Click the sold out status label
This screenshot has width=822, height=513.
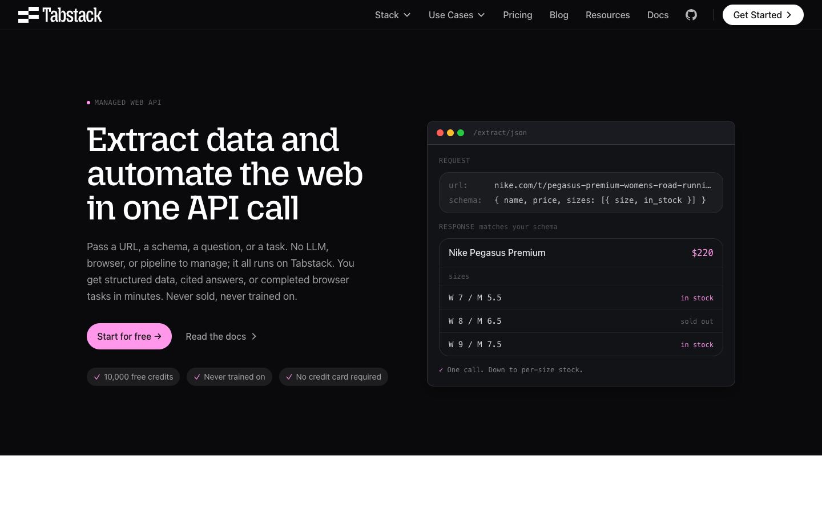697,321
